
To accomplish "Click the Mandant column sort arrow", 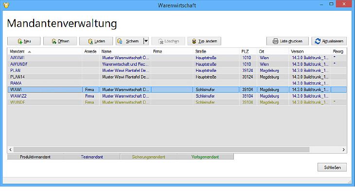I will 29,52.
